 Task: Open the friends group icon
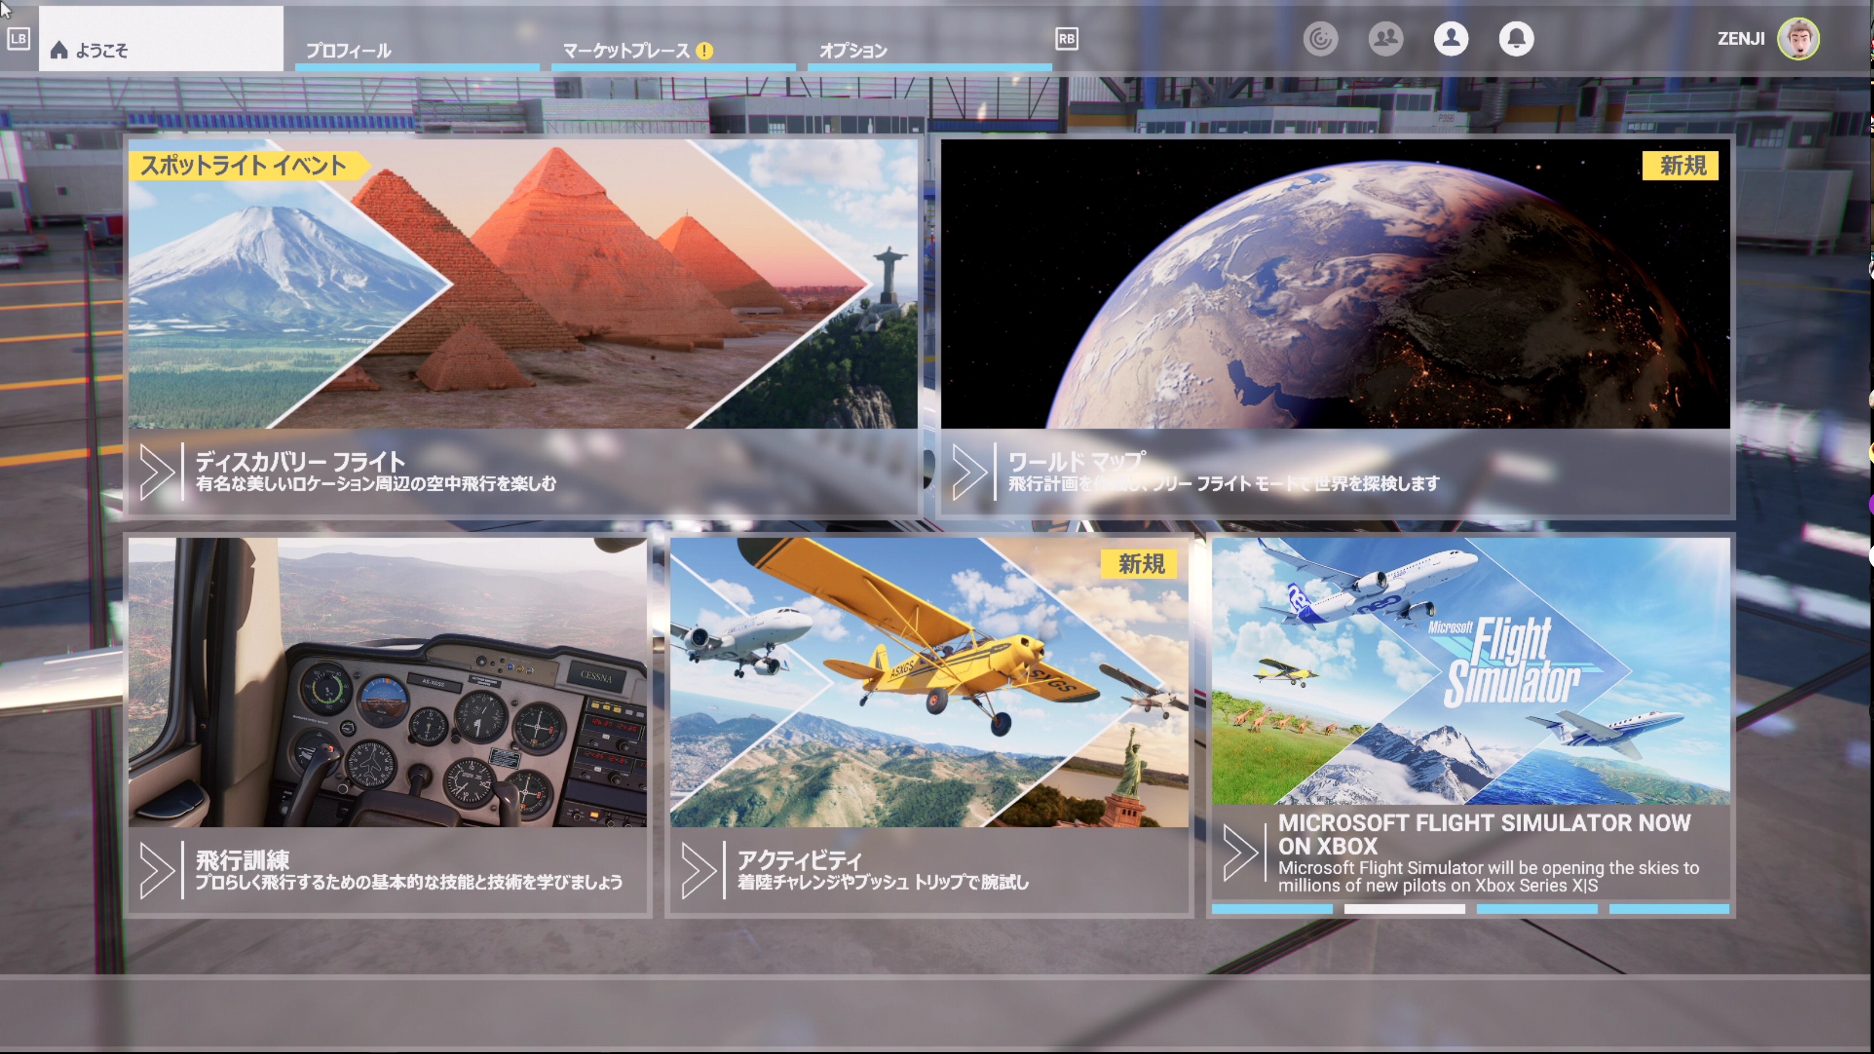1386,39
